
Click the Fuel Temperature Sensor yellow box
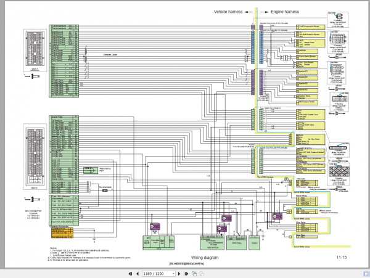pos(311,27)
